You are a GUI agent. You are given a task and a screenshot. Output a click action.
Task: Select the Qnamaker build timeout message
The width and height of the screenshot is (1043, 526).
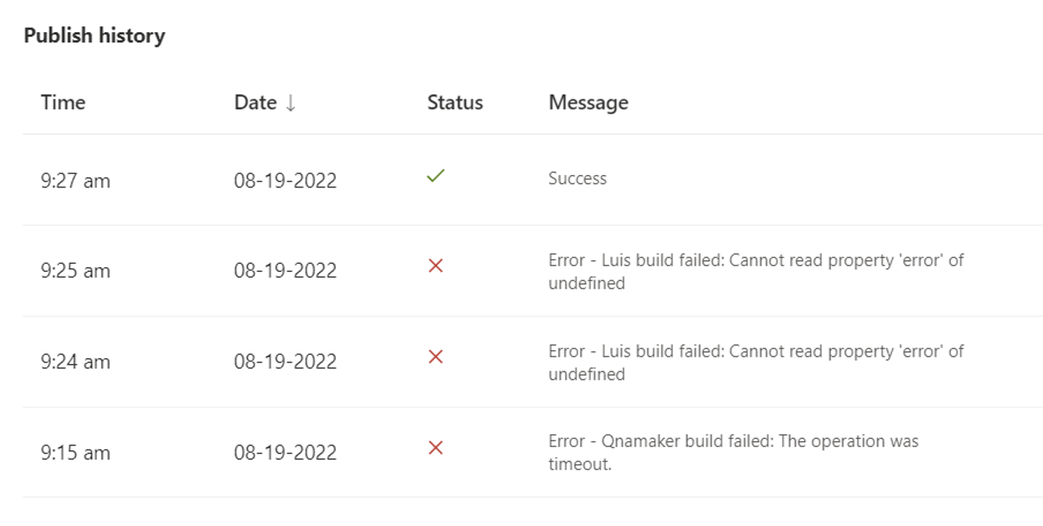pos(734,451)
